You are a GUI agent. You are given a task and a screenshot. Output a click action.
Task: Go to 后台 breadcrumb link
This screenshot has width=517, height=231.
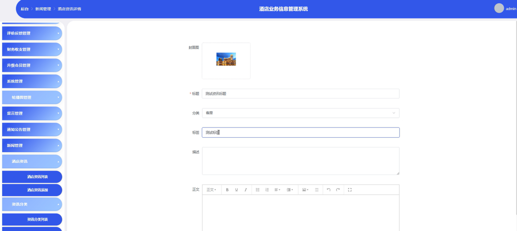point(25,9)
